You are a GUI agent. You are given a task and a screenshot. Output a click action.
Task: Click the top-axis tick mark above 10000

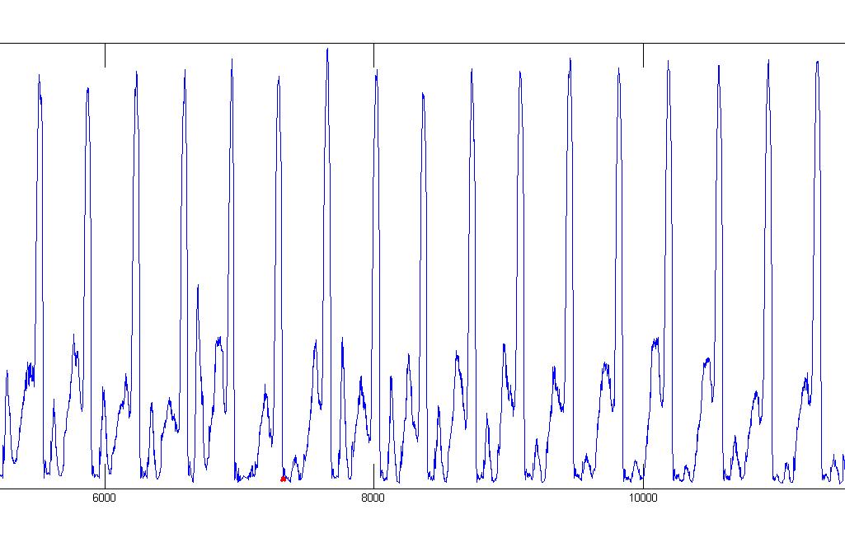[x=643, y=55]
